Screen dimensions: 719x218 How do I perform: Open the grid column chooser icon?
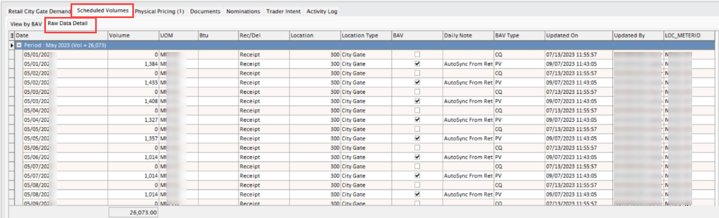pyautogui.click(x=12, y=36)
